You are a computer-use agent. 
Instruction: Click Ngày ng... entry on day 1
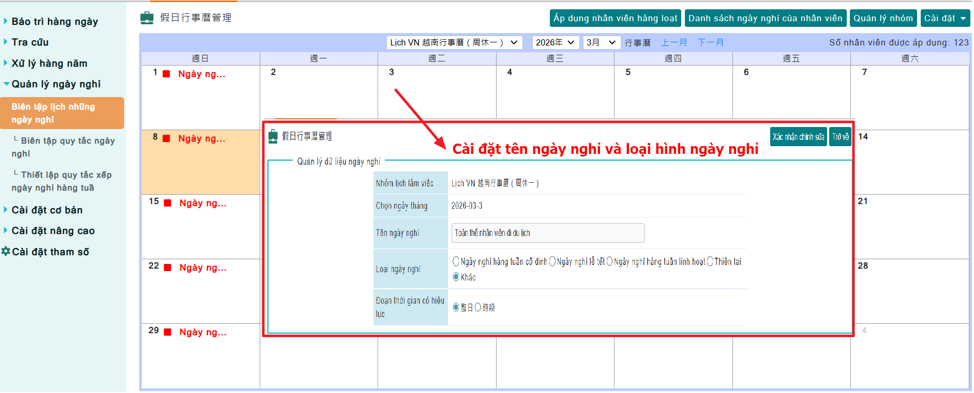[202, 74]
